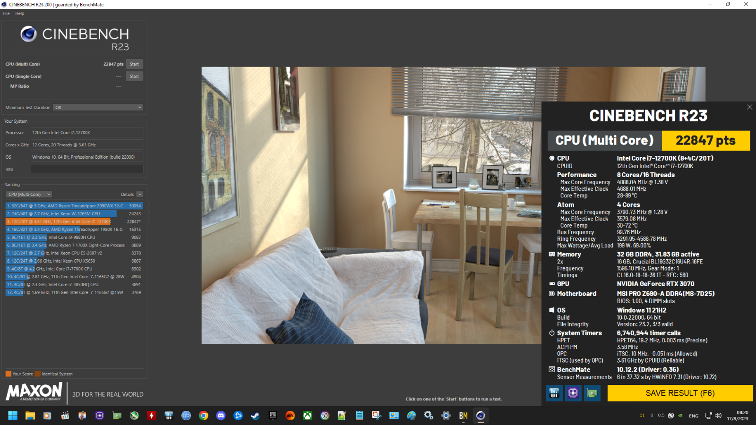This screenshot has width=756, height=425.
Task: Open qBittorrent from the taskbar
Action: click(186, 416)
